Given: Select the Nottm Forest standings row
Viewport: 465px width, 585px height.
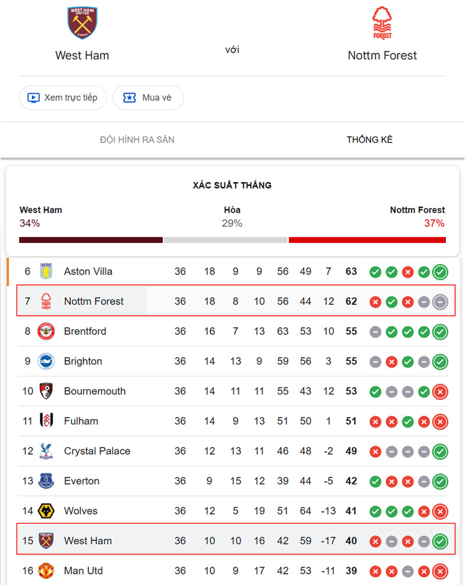Looking at the screenshot, I should (x=235, y=301).
